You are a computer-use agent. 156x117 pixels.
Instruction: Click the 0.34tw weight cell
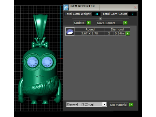tap(119, 33)
